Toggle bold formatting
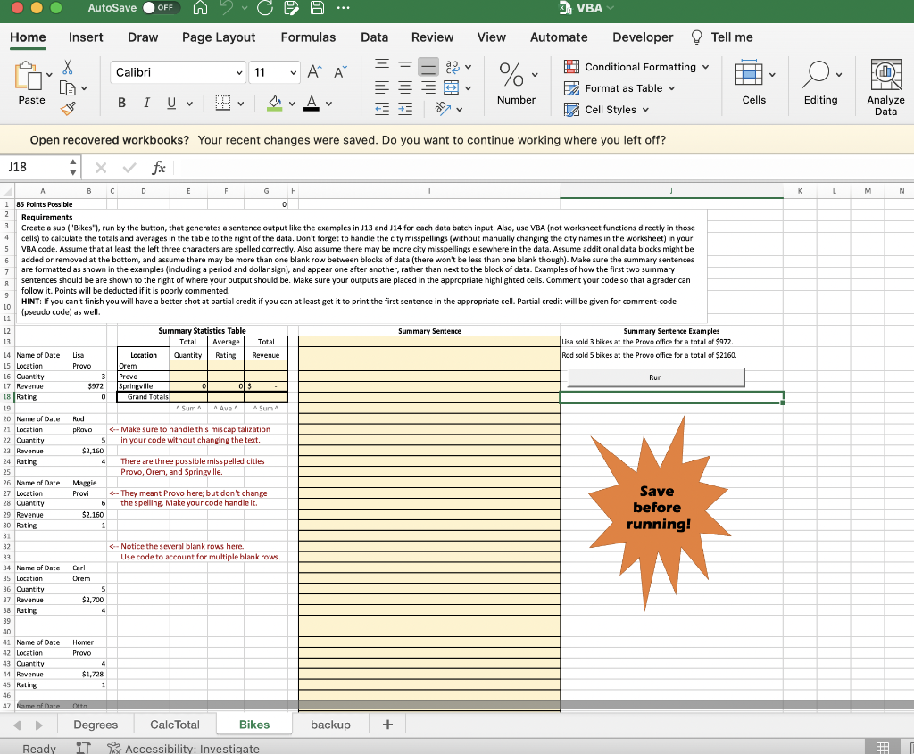The image size is (914, 754). [x=121, y=104]
